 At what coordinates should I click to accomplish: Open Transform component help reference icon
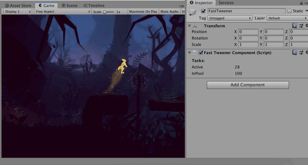pos(294,26)
